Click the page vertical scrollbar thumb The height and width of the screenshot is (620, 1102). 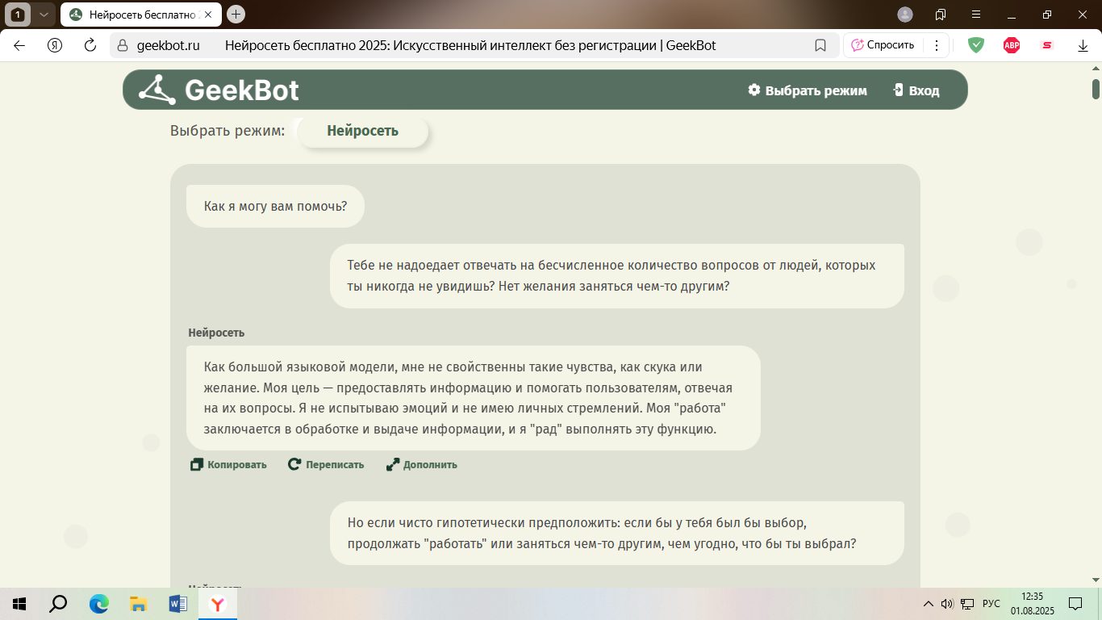1096,88
